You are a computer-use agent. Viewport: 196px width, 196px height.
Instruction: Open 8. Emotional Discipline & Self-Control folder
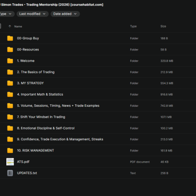tap(98, 128)
